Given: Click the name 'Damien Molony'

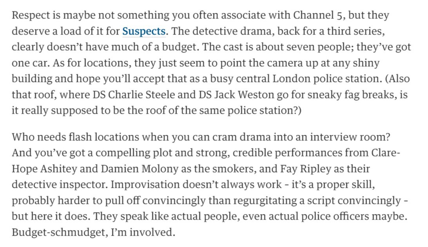Looking at the screenshot, I should pos(140,169).
